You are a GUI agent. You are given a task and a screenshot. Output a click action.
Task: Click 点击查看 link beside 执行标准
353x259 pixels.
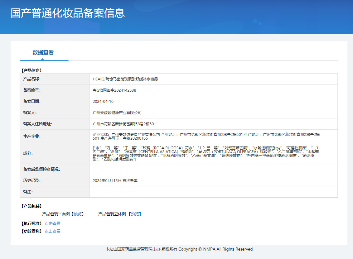click(x=53, y=223)
